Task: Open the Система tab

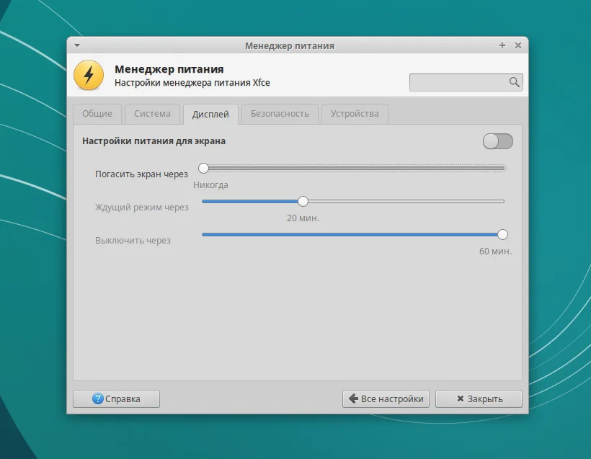Action: click(152, 114)
